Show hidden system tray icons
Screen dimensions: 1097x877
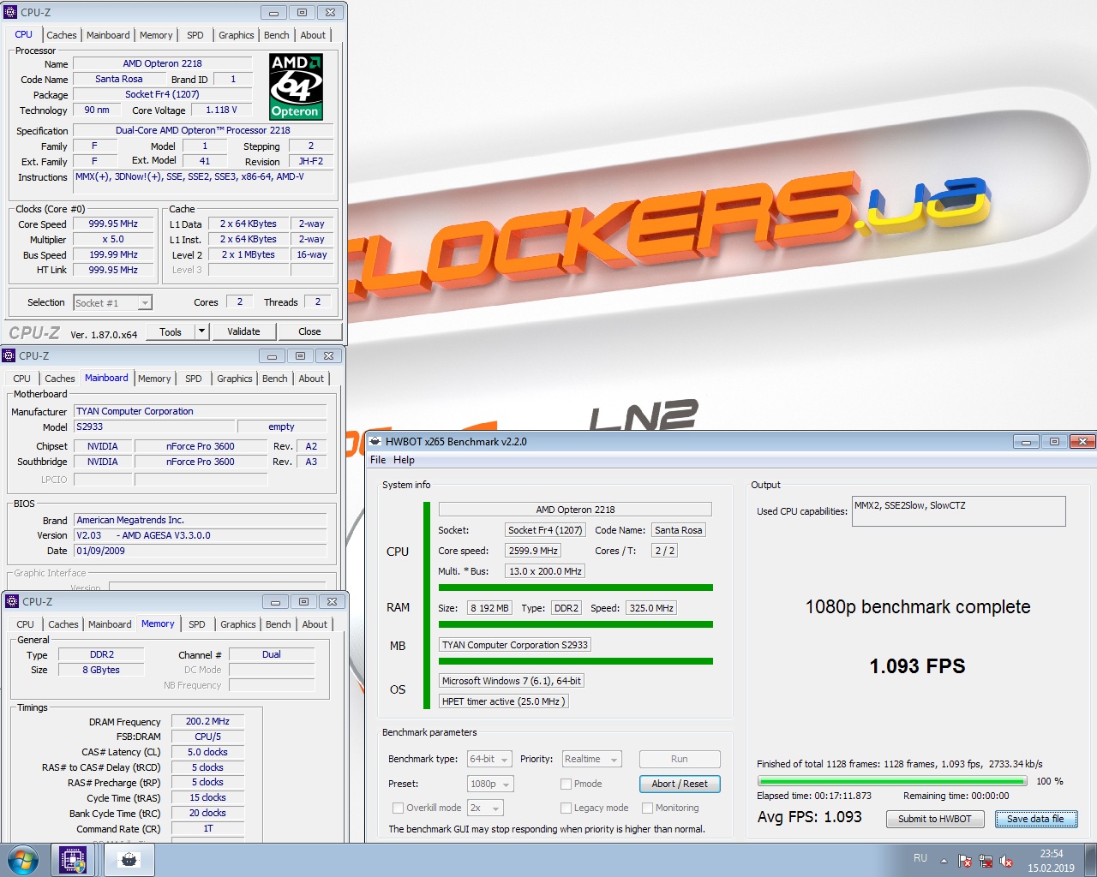944,861
